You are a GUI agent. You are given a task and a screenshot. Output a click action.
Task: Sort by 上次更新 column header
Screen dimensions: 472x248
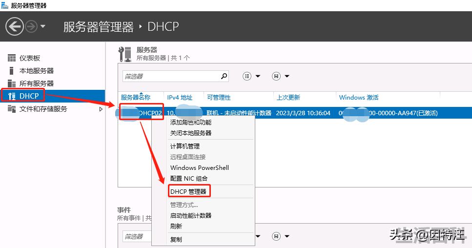pos(288,97)
